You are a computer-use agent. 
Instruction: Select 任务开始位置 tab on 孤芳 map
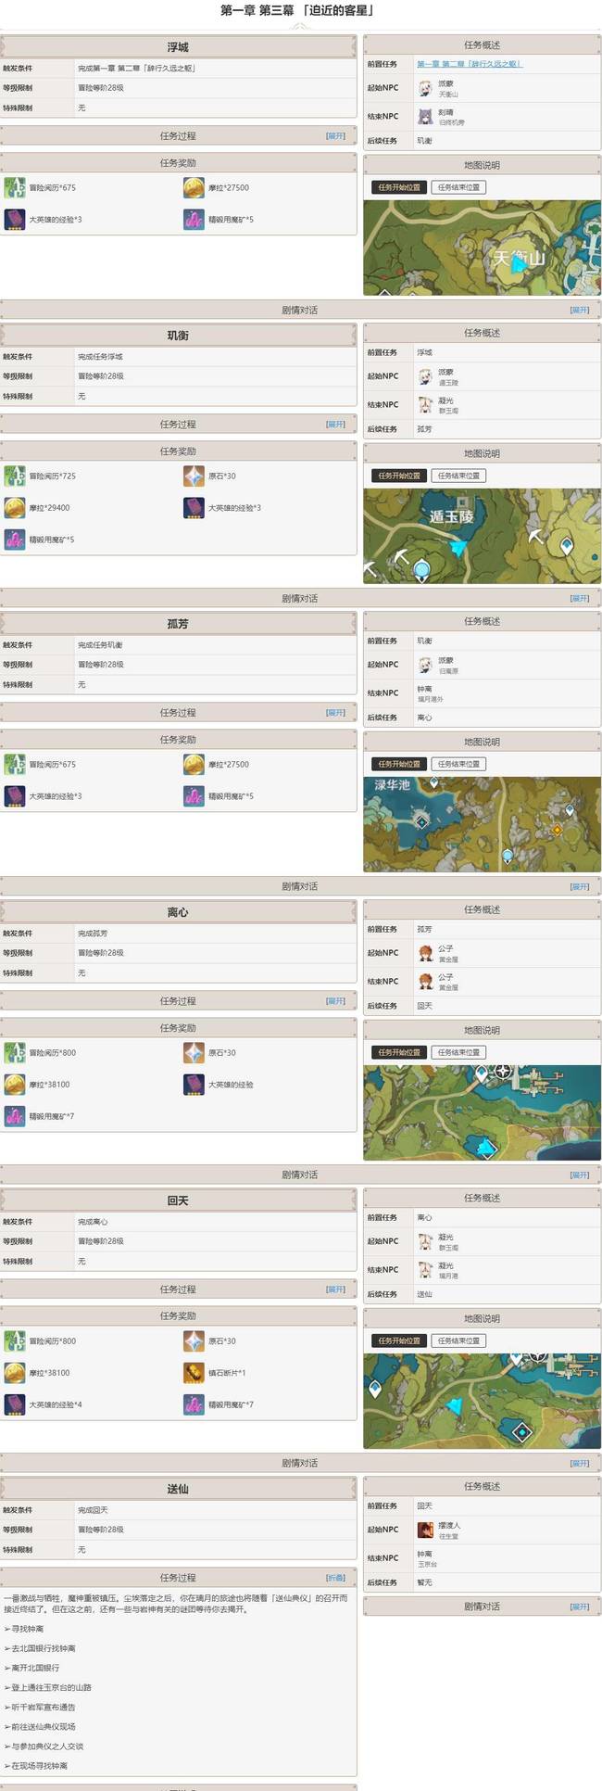pyautogui.click(x=399, y=764)
